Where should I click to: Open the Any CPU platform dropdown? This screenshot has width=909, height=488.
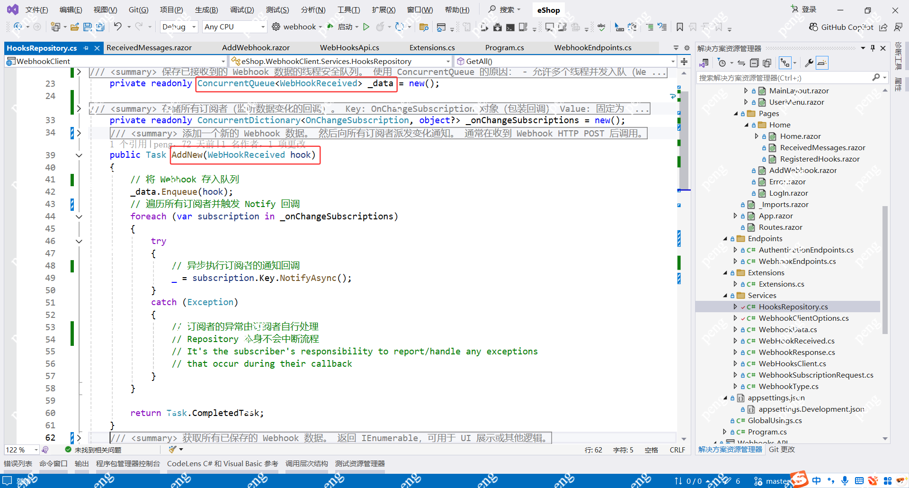234,27
